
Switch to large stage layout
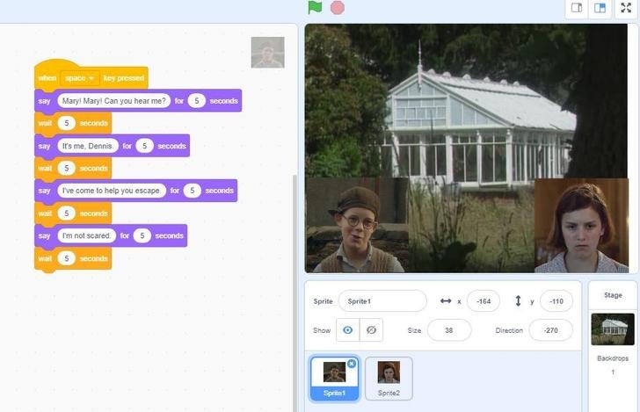pyautogui.click(x=600, y=8)
